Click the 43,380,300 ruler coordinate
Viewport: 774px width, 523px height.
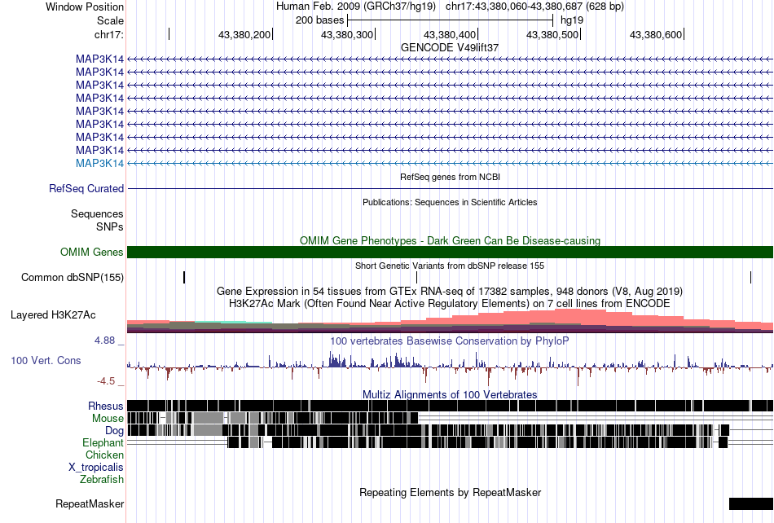point(347,34)
